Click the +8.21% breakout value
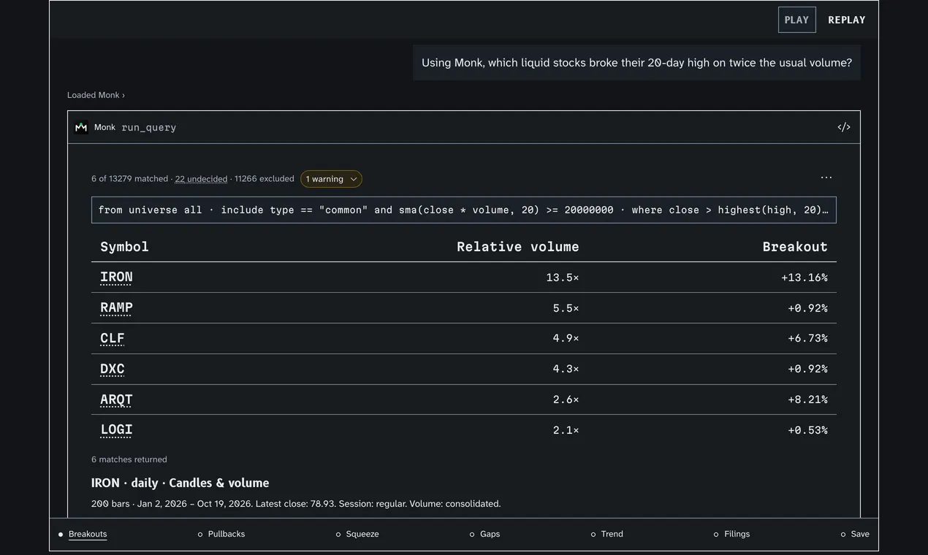 807,400
